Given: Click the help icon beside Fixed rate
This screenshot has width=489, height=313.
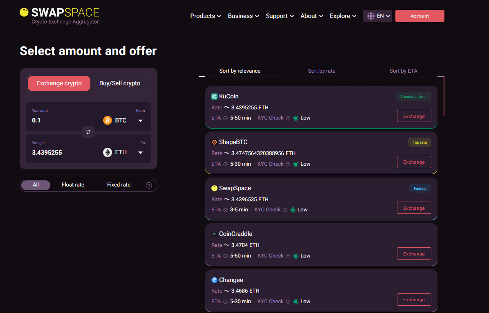Looking at the screenshot, I should [149, 185].
